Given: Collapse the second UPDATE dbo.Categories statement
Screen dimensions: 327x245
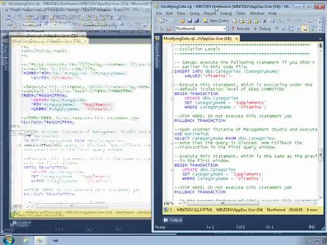Looking at the screenshot, I should (x=172, y=170).
